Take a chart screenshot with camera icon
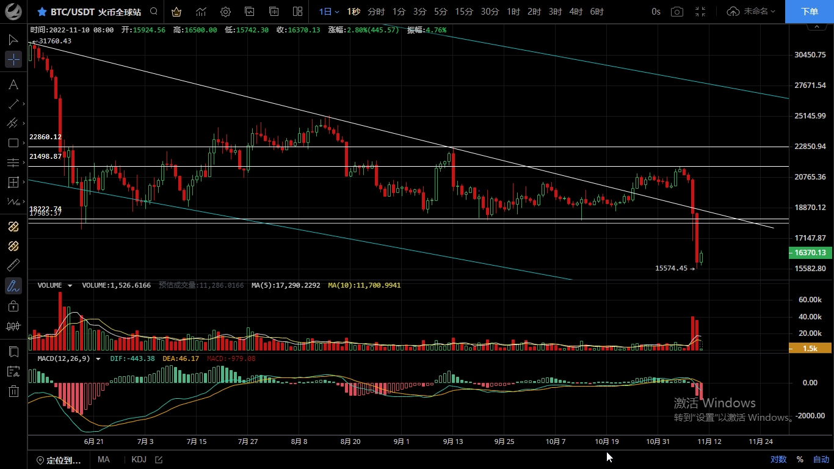This screenshot has height=469, width=834. [x=676, y=12]
